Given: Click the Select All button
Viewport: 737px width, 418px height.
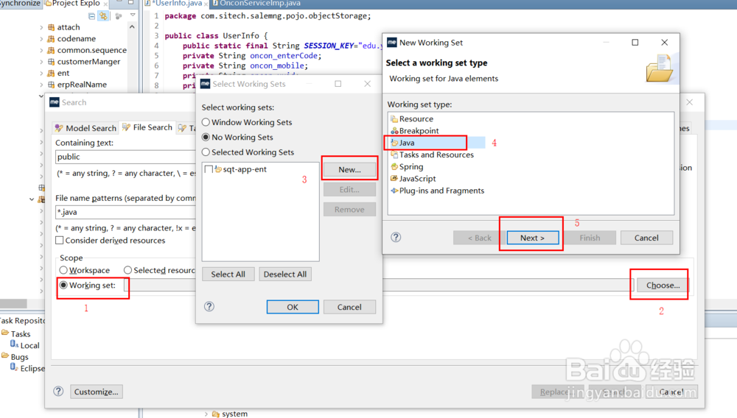Looking at the screenshot, I should pos(228,274).
